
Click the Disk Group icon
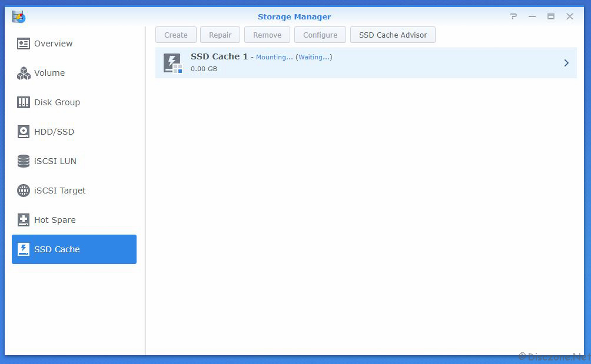[x=24, y=102]
